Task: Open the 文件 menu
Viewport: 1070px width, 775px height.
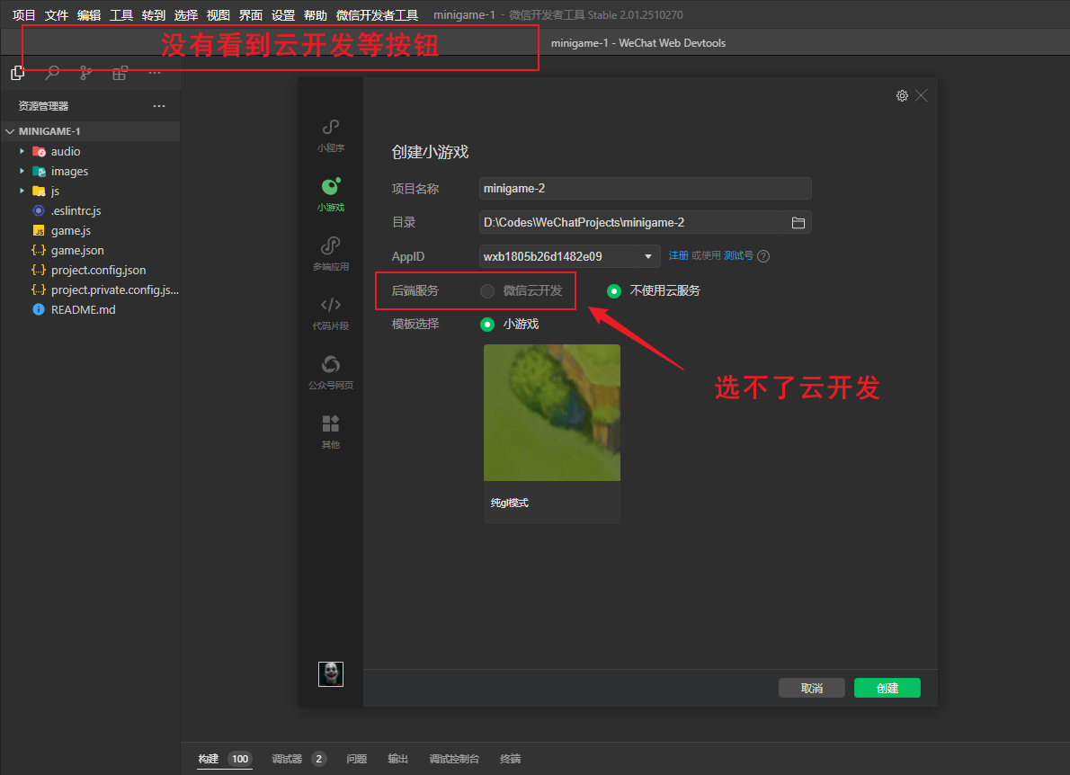Action: click(56, 15)
